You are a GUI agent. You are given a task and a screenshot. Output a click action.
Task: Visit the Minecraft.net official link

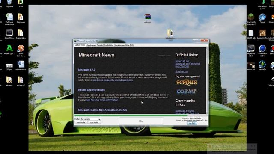pyautogui.click(x=182, y=61)
